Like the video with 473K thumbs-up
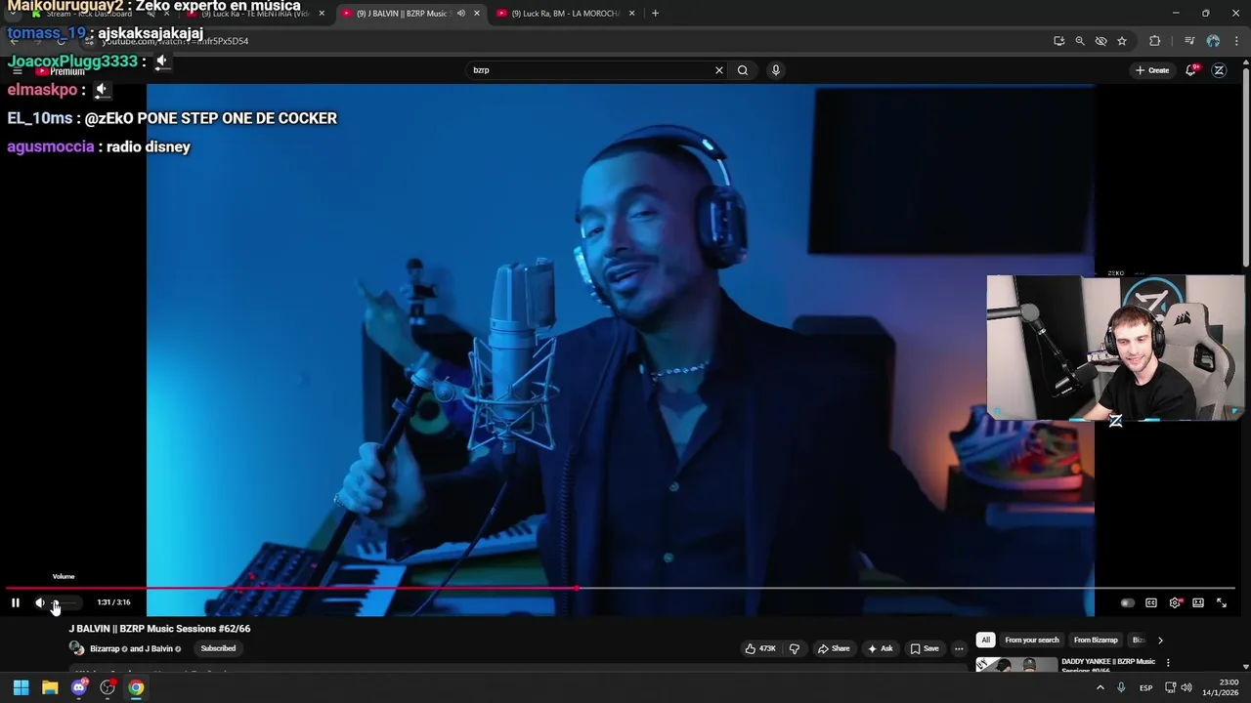The width and height of the screenshot is (1251, 703). 760,648
